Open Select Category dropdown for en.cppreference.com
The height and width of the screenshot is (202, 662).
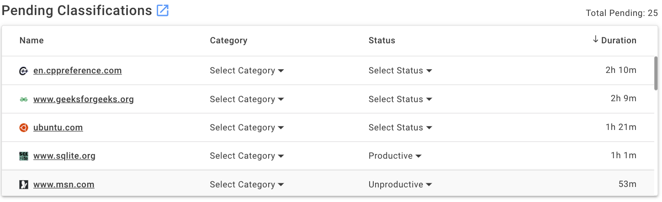[x=247, y=71]
